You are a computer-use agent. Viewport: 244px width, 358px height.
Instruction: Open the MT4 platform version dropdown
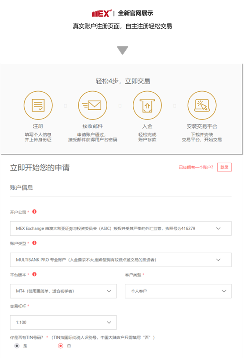[63, 291]
